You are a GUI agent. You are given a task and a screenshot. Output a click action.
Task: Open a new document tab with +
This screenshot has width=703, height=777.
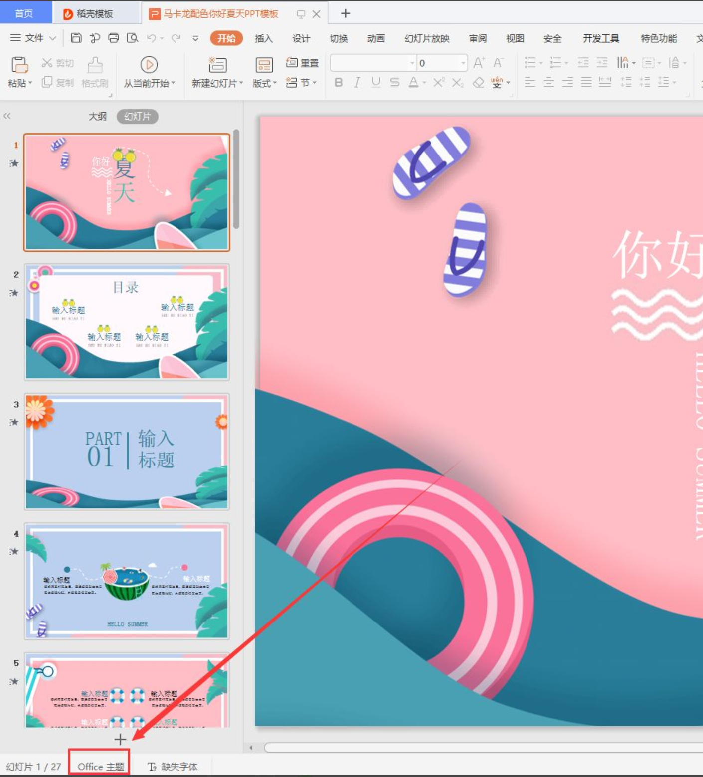345,13
